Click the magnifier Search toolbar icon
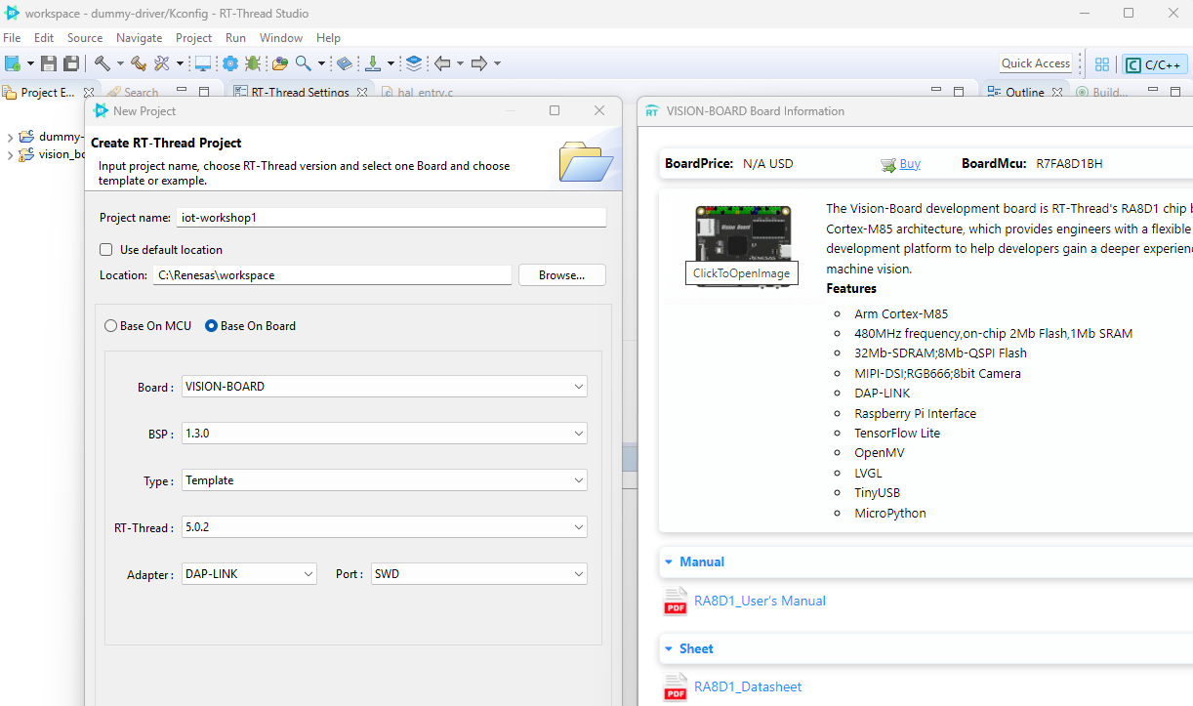The height and width of the screenshot is (706, 1193). coord(304,63)
